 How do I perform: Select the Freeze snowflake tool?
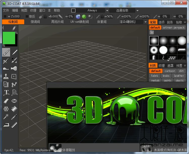pyautogui.click(x=6, y=109)
